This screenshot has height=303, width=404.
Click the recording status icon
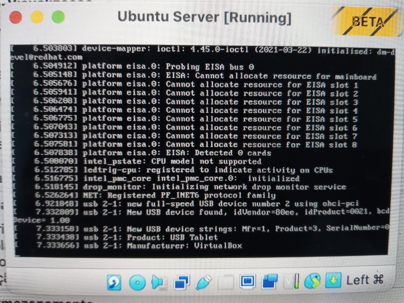tap(270, 281)
